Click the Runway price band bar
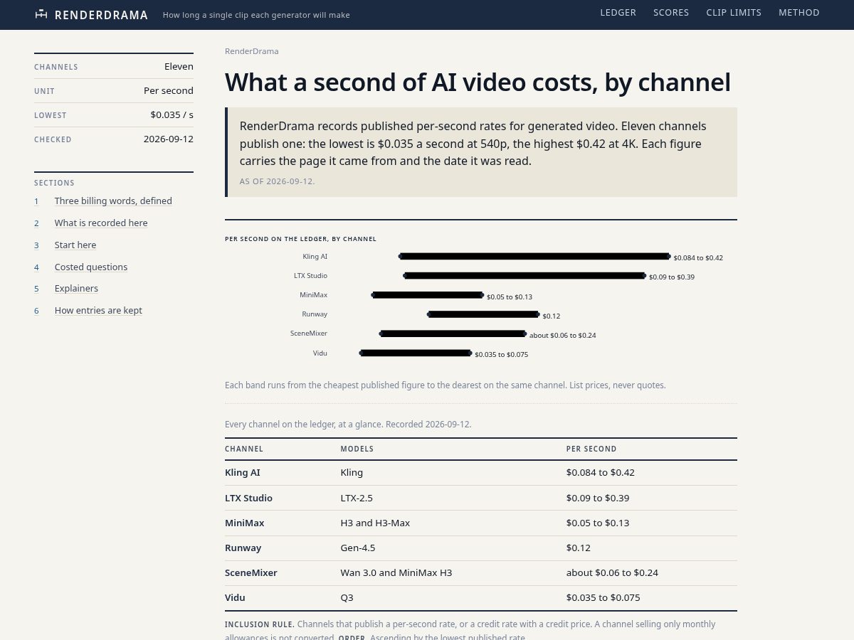Viewport: 854px width, 640px height. pos(483,314)
